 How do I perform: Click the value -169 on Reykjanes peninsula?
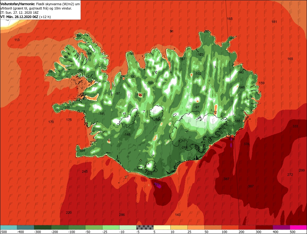[81, 150]
